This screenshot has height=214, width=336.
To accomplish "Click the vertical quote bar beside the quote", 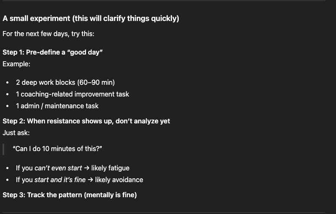I will coord(3,149).
